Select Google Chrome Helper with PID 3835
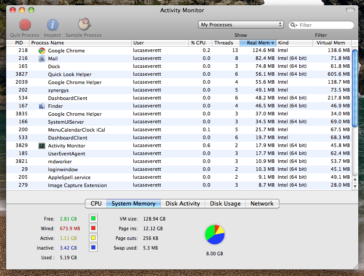The height and width of the screenshot is (276, 364). 179,114
